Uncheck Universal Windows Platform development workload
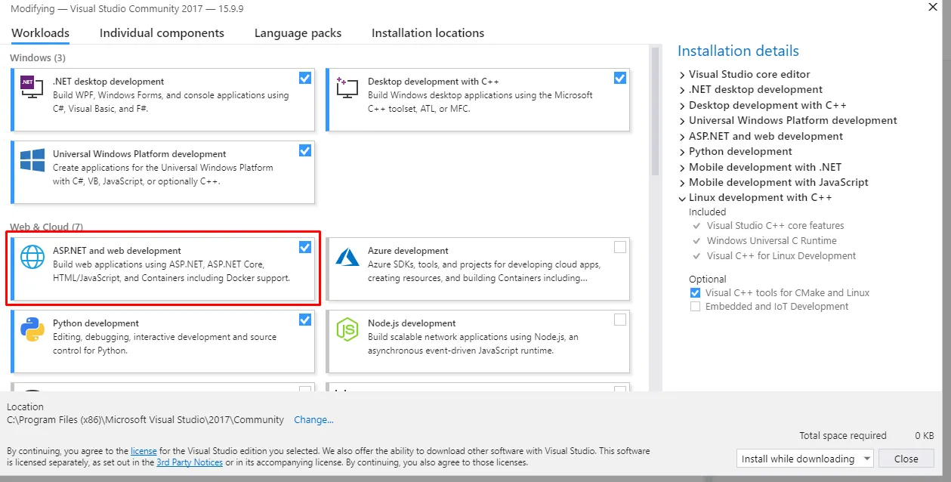Screen dimensions: 951x482 tap(305, 150)
